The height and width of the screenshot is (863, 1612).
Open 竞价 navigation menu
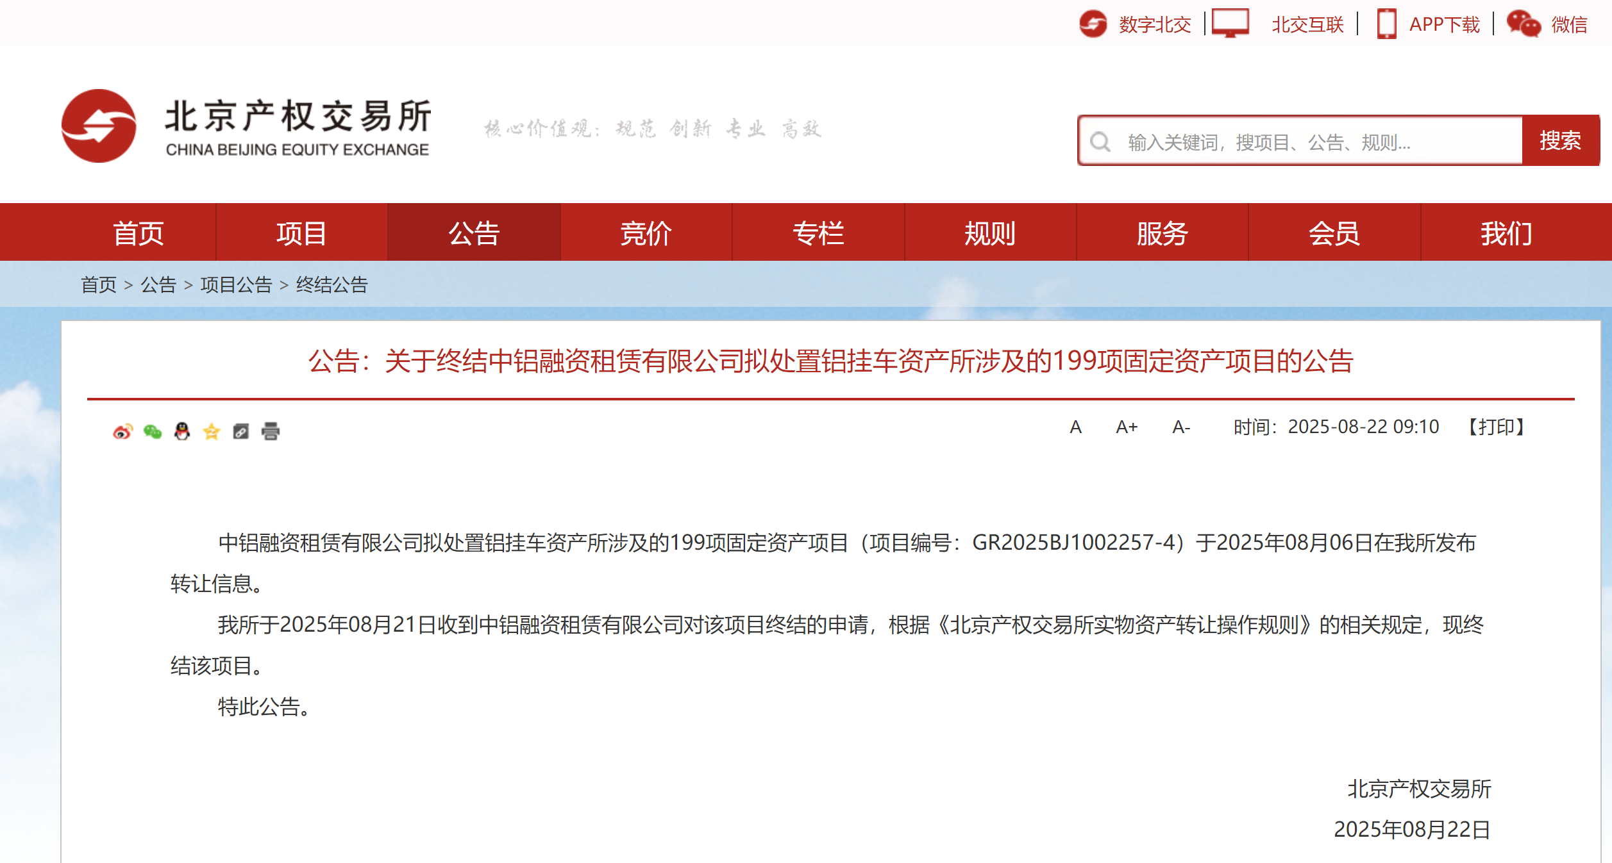coord(646,233)
